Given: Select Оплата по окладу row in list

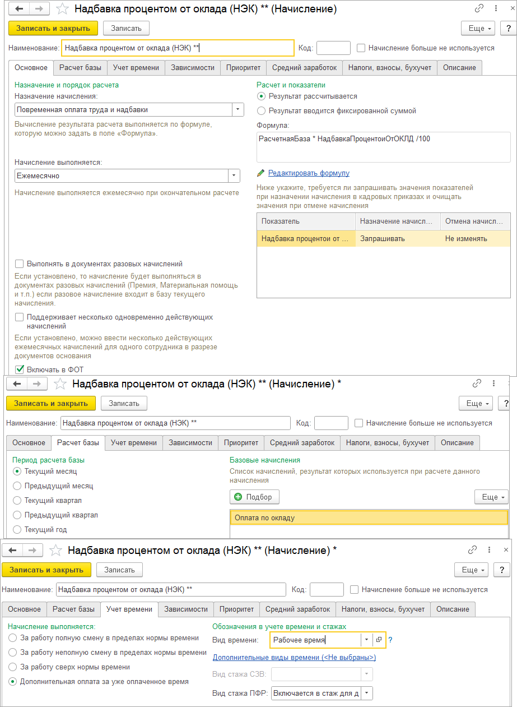Looking at the screenshot, I should 369,518.
